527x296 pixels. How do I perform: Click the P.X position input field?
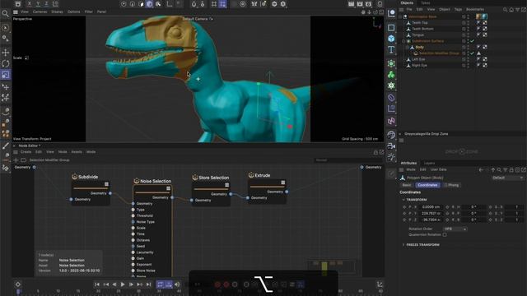pos(431,207)
